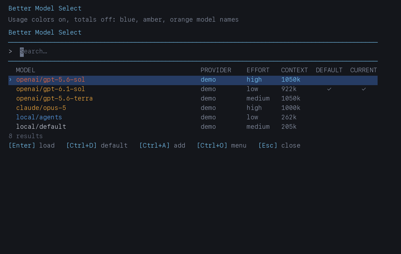Image resolution: width=401 pixels, height=254 pixels.
Task: Click the Search… input field
Action: pyautogui.click(x=193, y=52)
